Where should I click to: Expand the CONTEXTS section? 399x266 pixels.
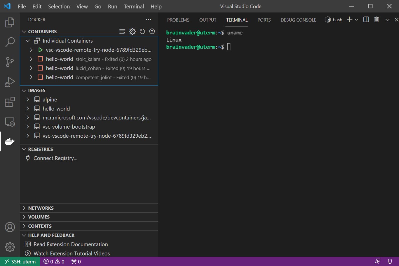point(24,226)
